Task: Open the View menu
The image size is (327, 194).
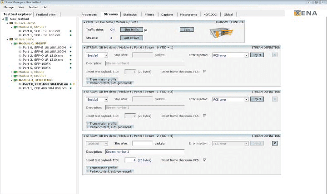Action: pos(21,7)
